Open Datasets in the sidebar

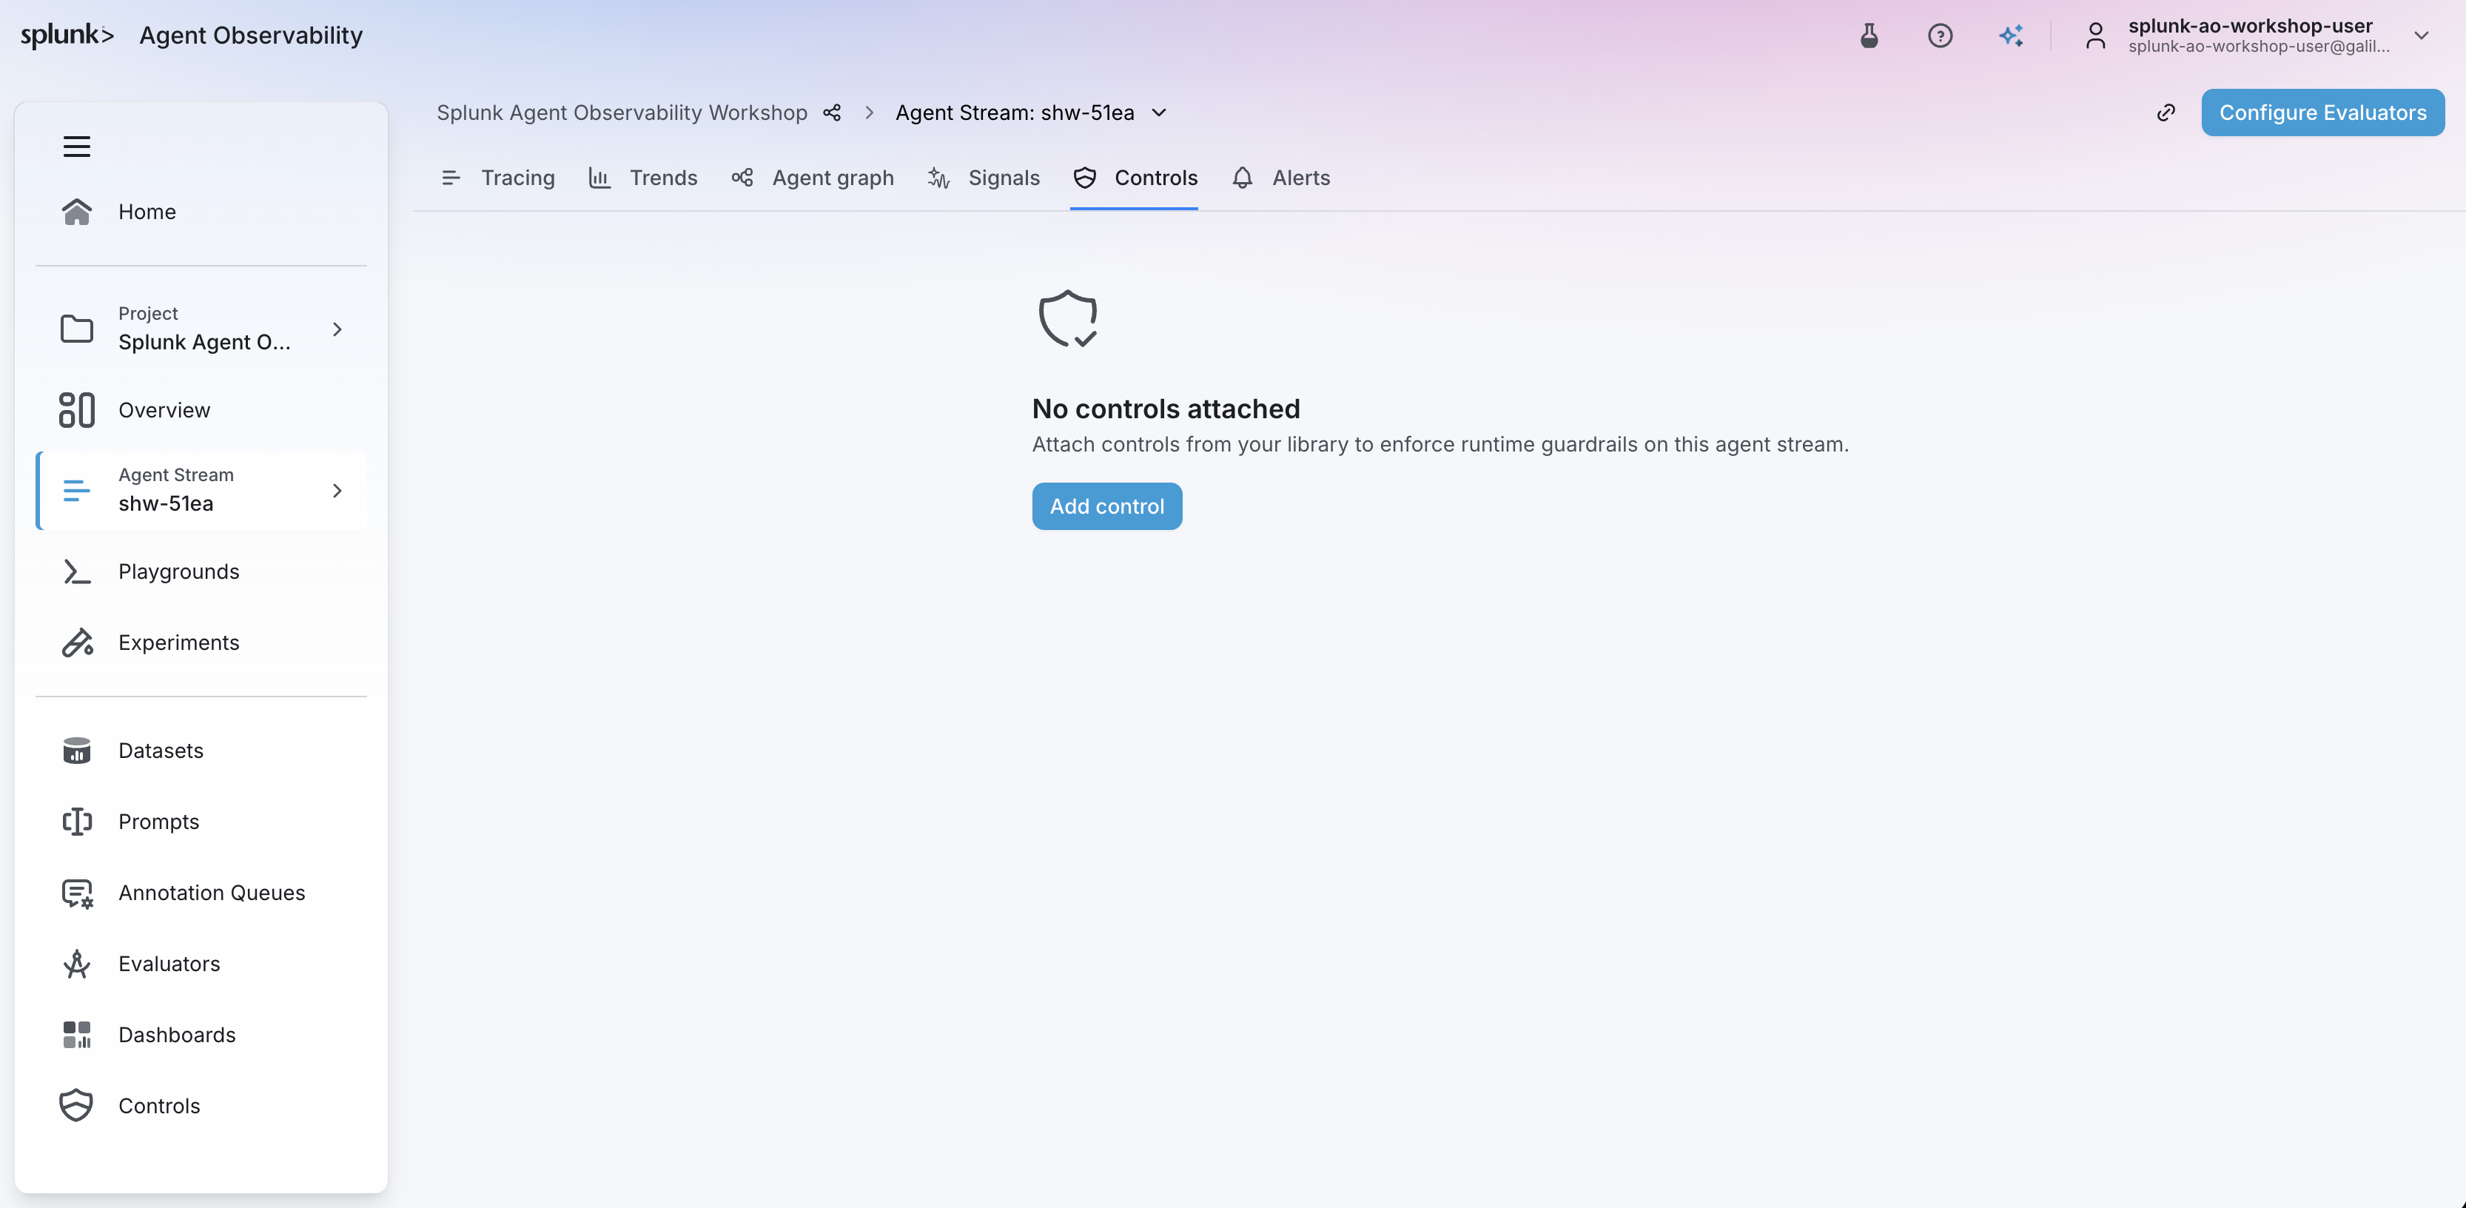click(201, 751)
